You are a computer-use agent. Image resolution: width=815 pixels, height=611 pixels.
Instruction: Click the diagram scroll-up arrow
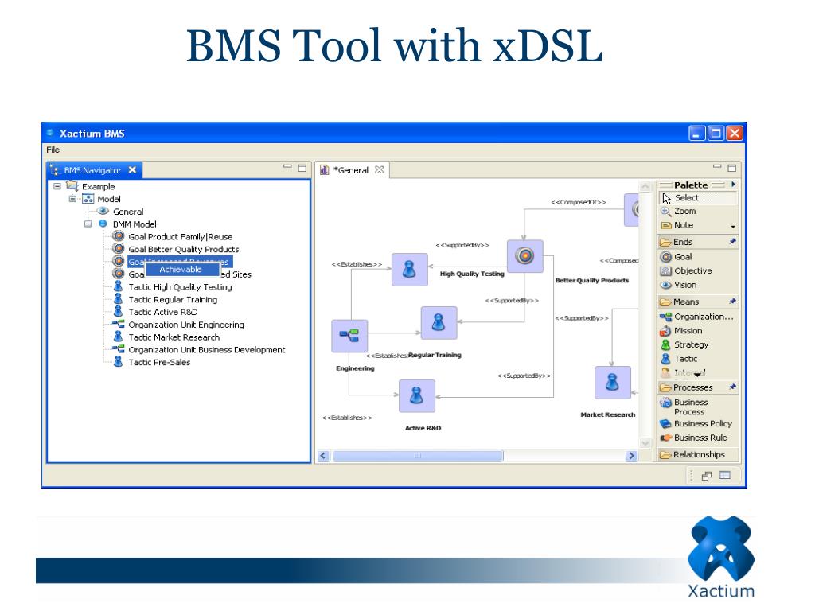coord(645,186)
